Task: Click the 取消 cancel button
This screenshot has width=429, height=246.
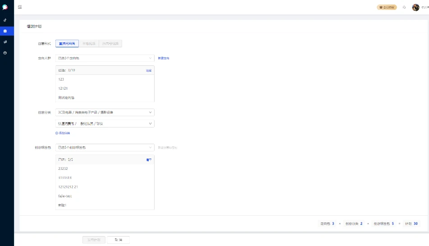Action: point(119,240)
